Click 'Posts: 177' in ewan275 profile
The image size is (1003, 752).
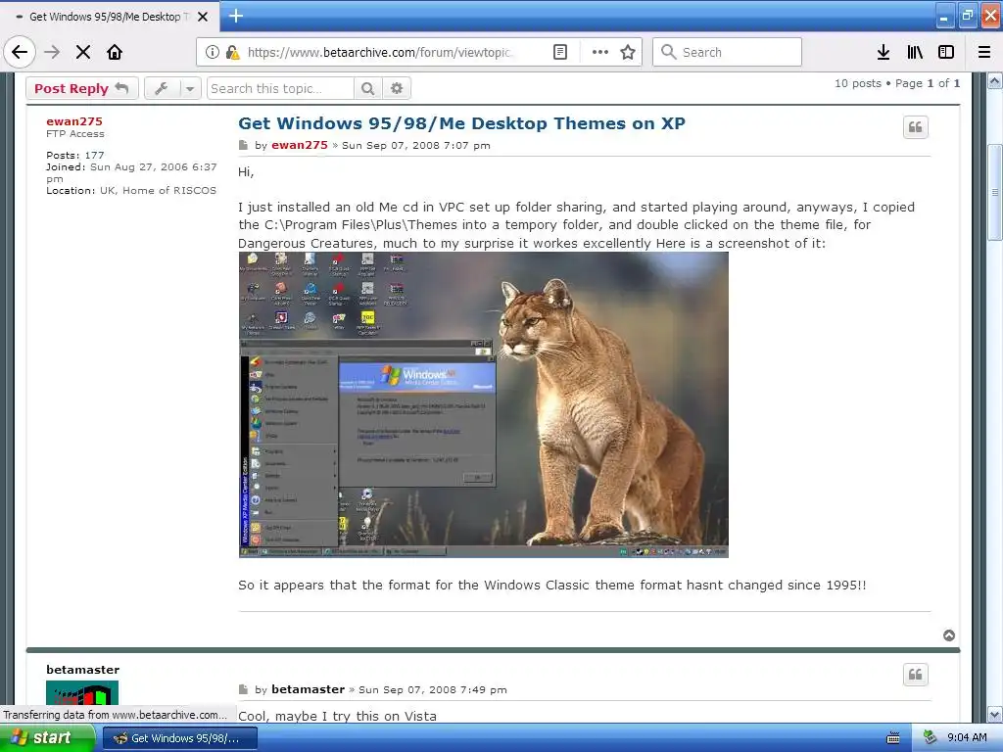pyautogui.click(x=74, y=155)
